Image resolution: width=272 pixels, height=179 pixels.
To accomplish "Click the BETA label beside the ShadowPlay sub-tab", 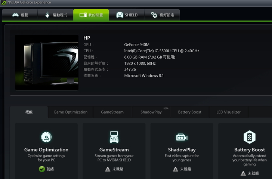I will (x=166, y=108).
